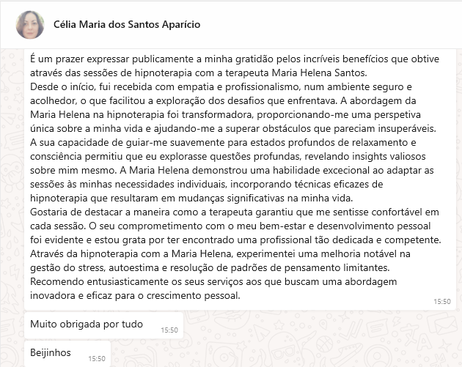The image size is (462, 367).
Task: Select the 'Beijinhos' message bubble
Action: [x=67, y=354]
